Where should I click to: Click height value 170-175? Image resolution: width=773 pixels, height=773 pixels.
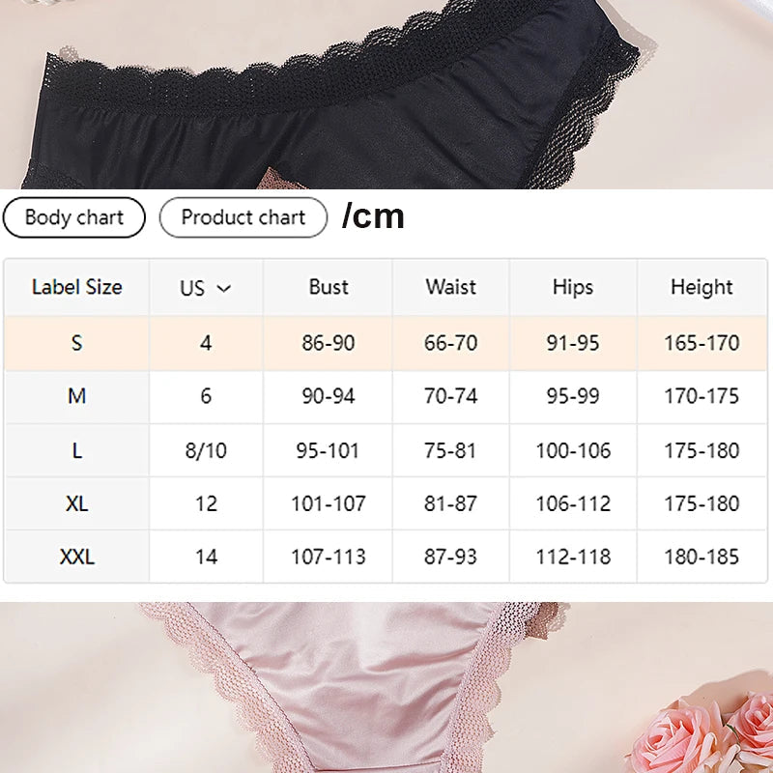pyautogui.click(x=701, y=396)
